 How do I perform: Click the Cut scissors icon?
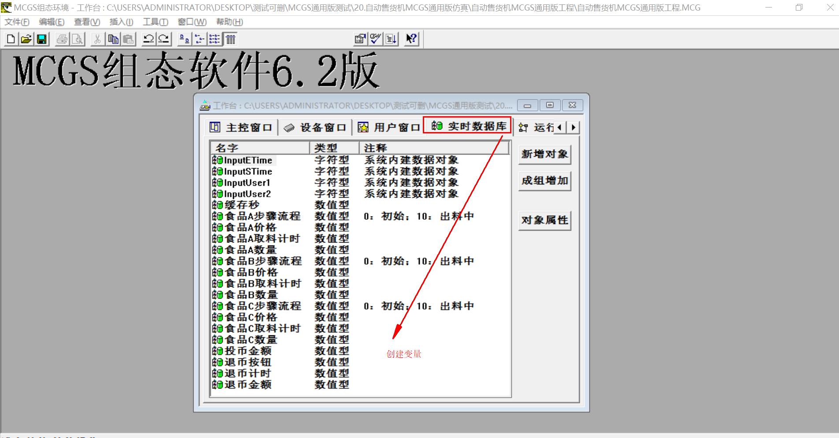pos(97,39)
